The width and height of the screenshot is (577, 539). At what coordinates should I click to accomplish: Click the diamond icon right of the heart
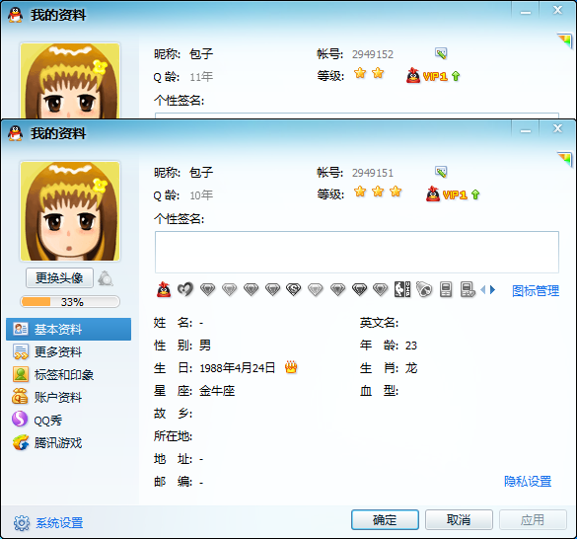coord(207,289)
